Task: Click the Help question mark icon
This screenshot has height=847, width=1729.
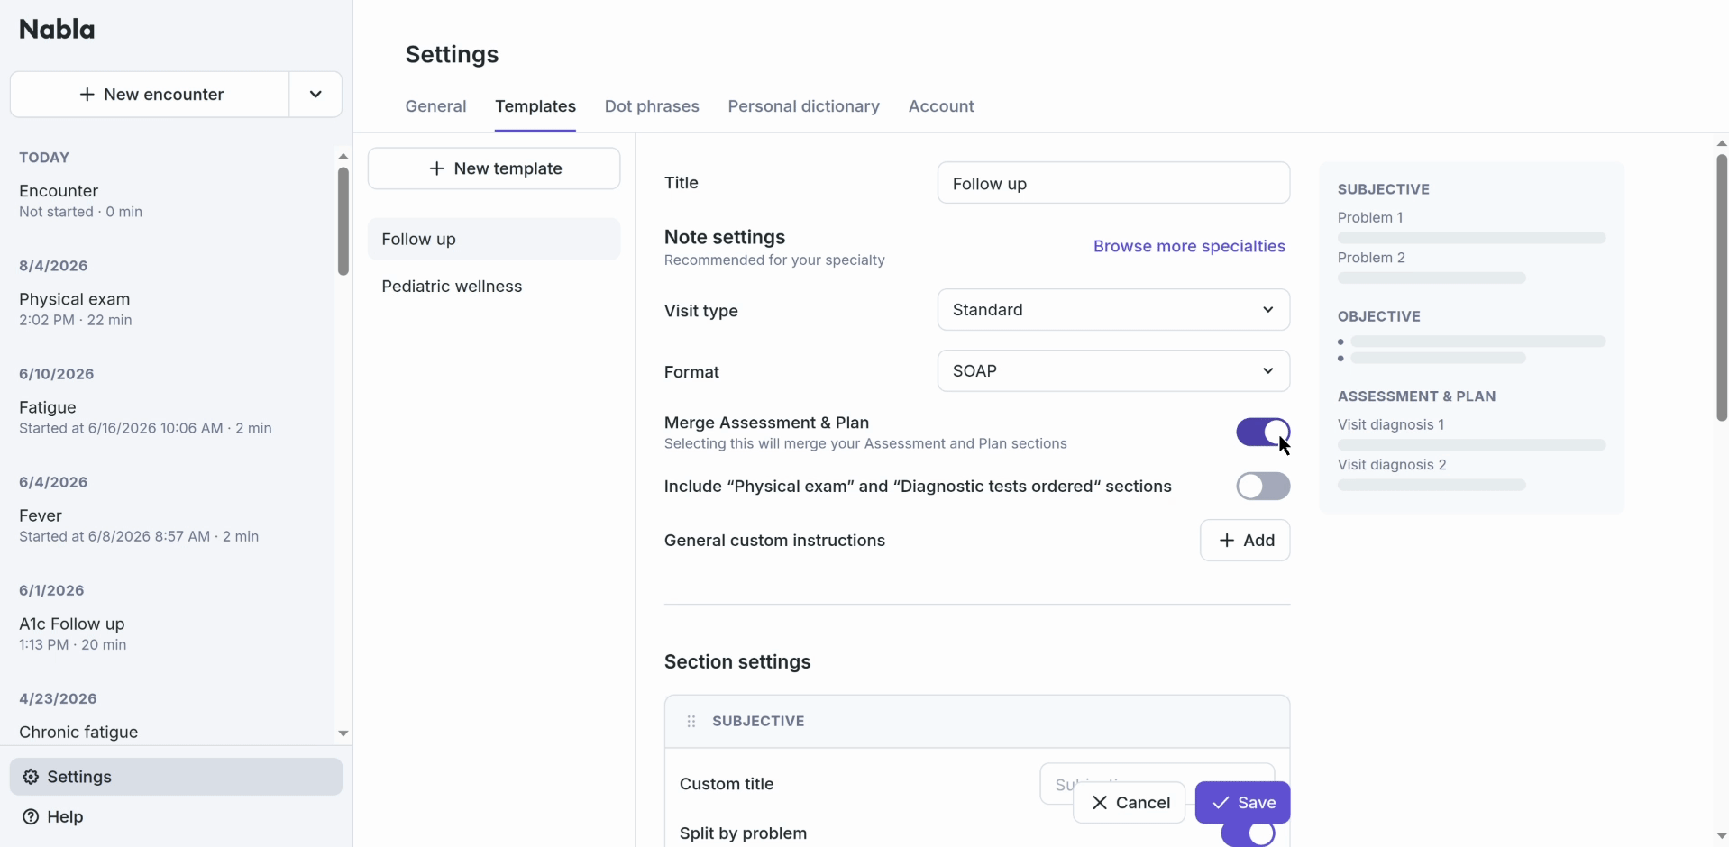Action: (x=31, y=816)
